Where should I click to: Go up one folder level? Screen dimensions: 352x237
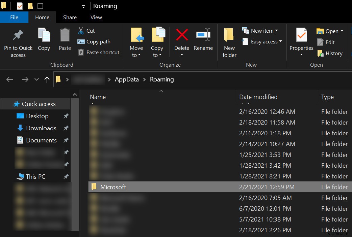[x=47, y=79]
